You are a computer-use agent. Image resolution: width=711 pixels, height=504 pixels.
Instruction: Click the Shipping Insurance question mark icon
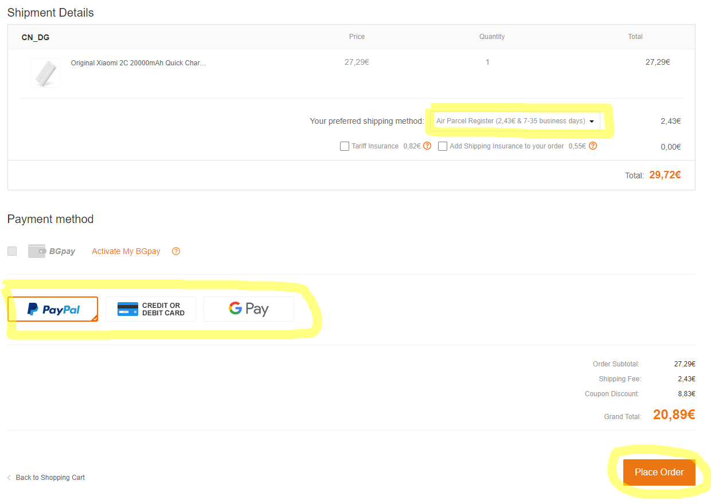[593, 146]
